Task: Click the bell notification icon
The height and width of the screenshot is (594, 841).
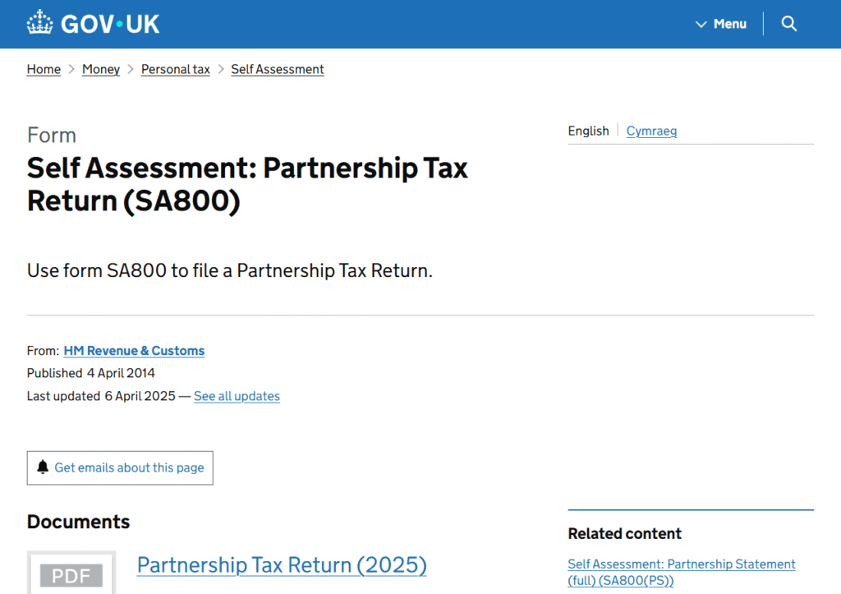Action: click(x=43, y=467)
